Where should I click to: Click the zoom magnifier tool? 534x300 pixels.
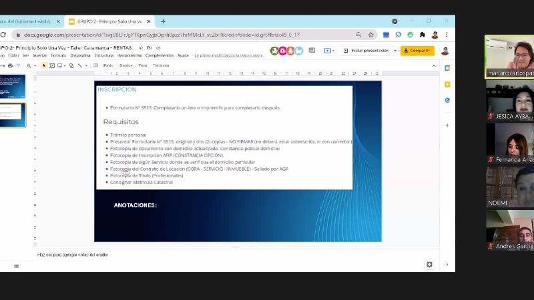(29, 65)
